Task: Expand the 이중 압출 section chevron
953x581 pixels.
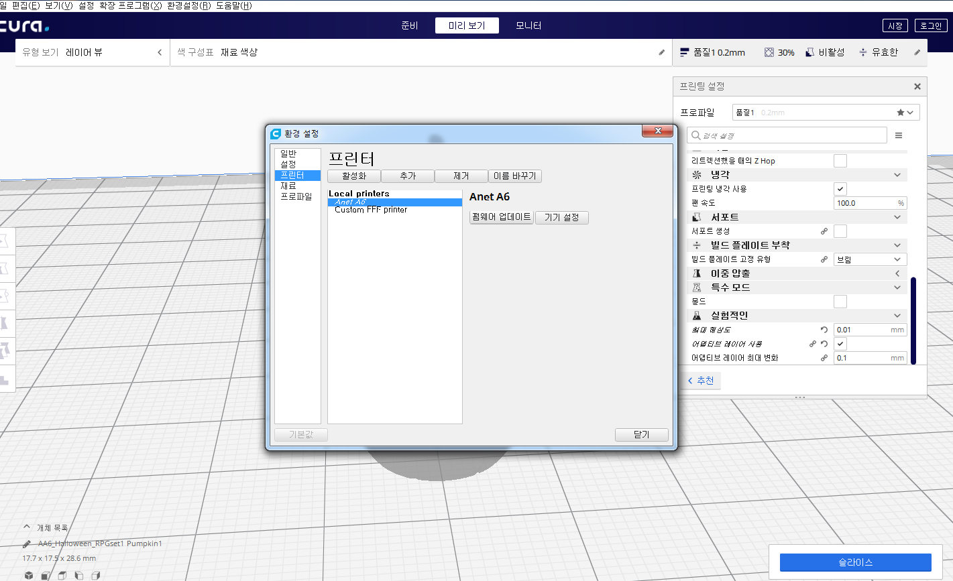Action: [x=897, y=273]
